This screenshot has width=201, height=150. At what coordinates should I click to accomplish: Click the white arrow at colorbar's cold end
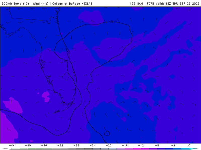pos(8,148)
